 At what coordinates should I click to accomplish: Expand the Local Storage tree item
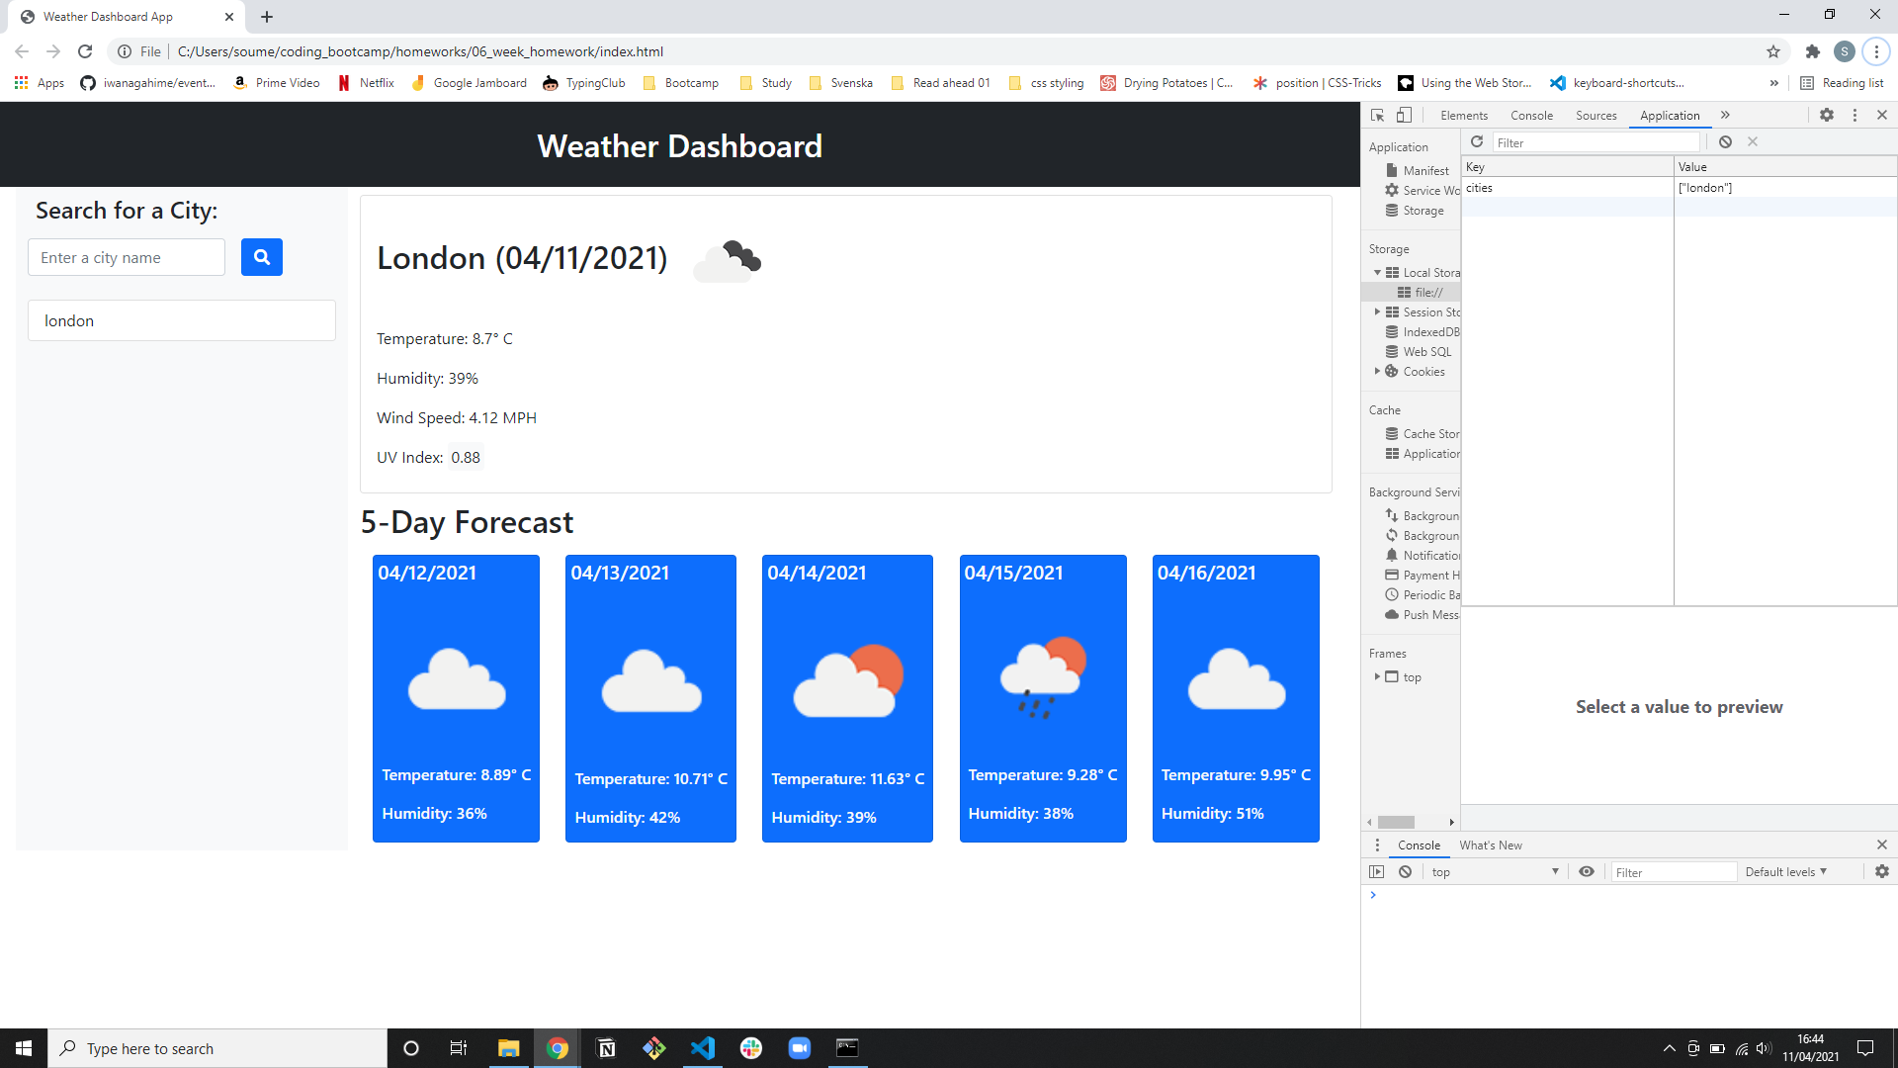click(x=1378, y=271)
